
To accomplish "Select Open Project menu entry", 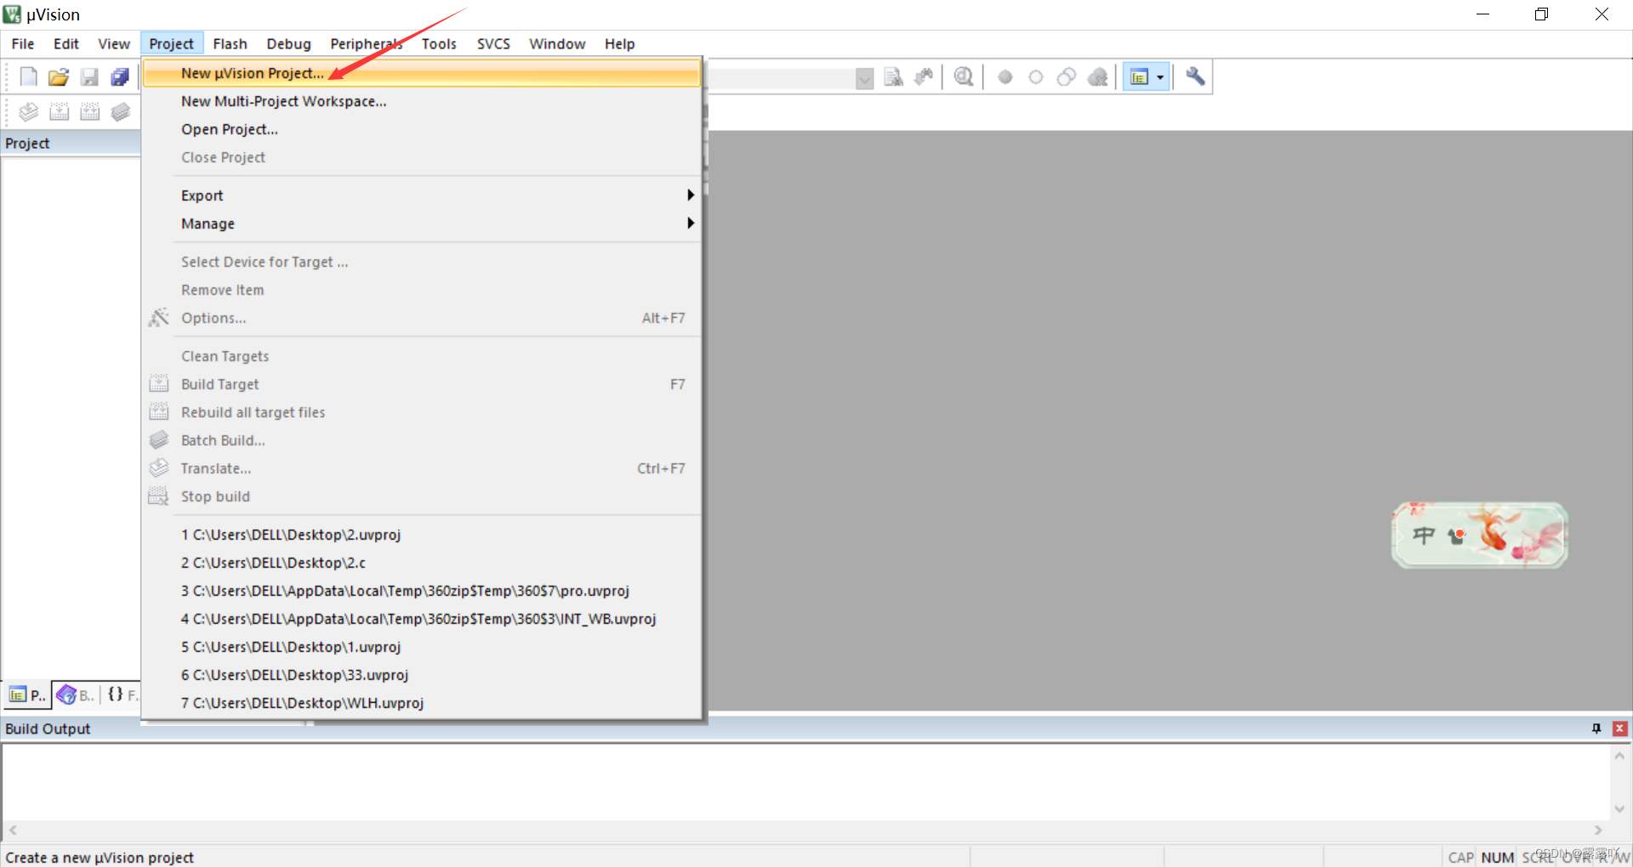I will coord(422,129).
